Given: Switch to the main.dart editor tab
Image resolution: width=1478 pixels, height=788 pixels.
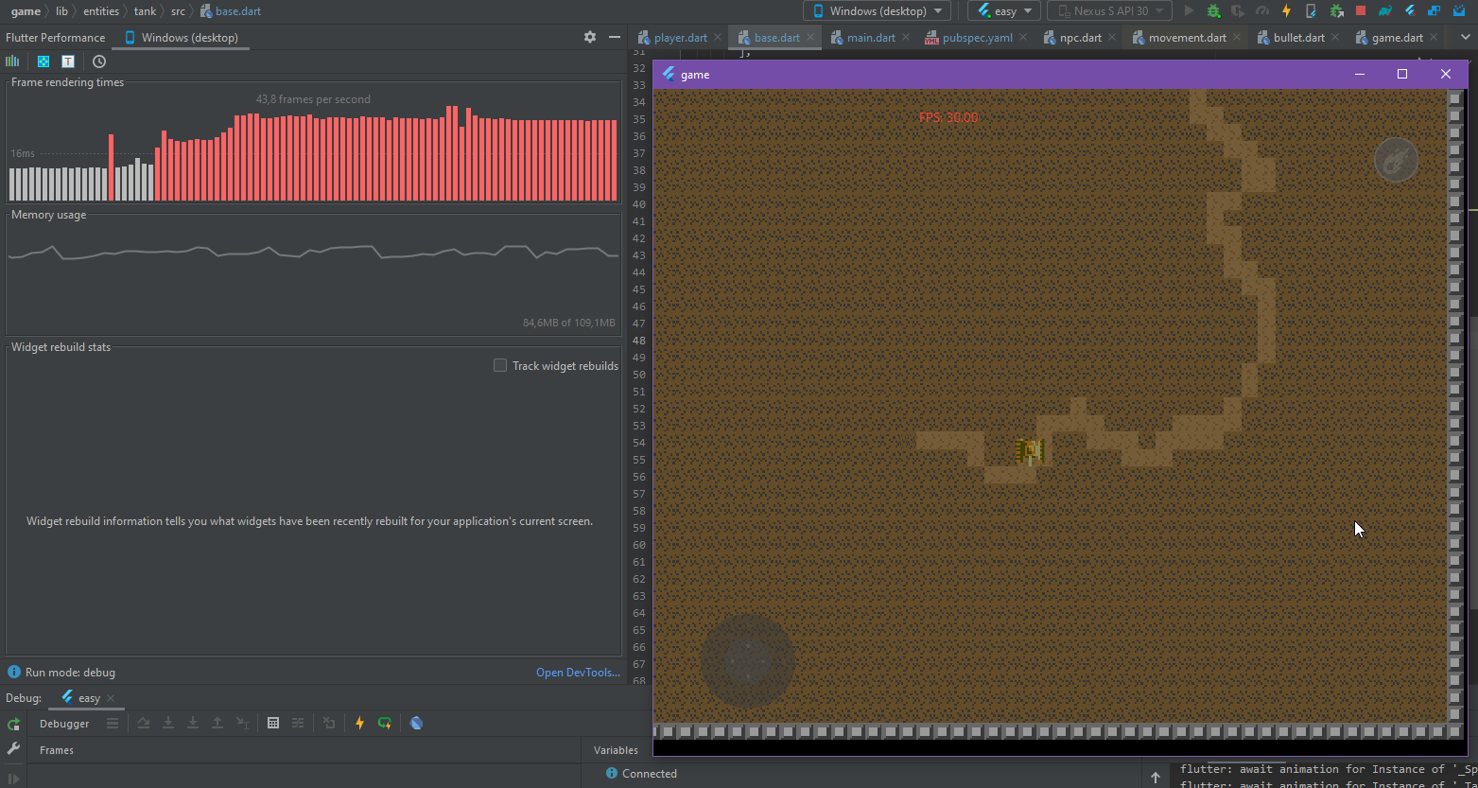Looking at the screenshot, I should (871, 38).
